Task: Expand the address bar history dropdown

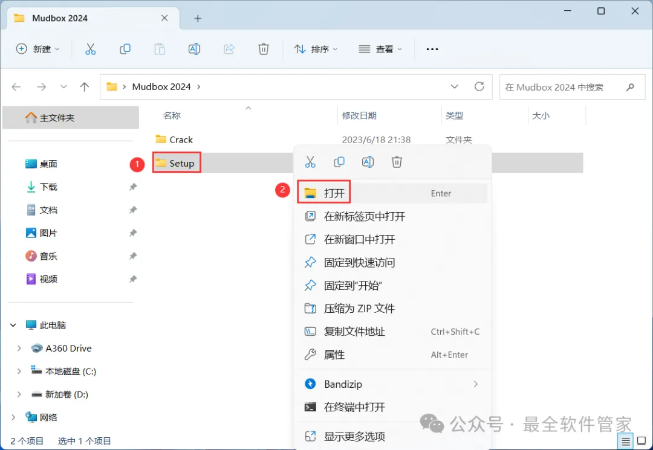Action: 454,86
